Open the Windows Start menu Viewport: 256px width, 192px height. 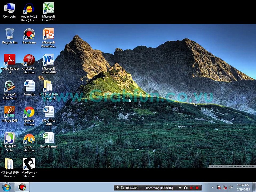[x=6, y=187]
